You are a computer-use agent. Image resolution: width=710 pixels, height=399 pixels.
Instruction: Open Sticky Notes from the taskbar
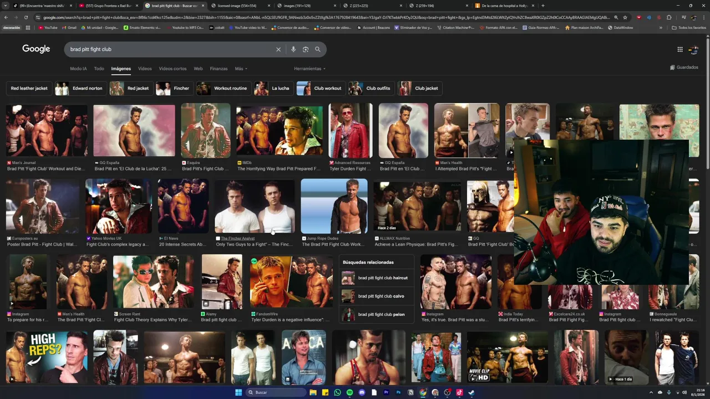(325, 392)
